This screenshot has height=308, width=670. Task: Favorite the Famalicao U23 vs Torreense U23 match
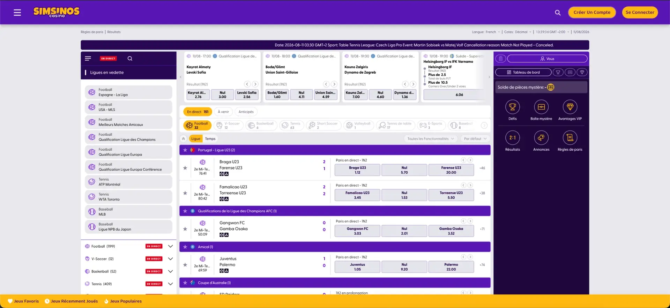pos(185,193)
